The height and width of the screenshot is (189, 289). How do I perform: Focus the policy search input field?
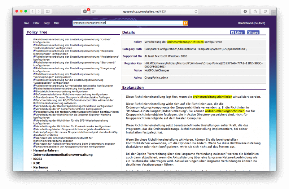(128, 23)
